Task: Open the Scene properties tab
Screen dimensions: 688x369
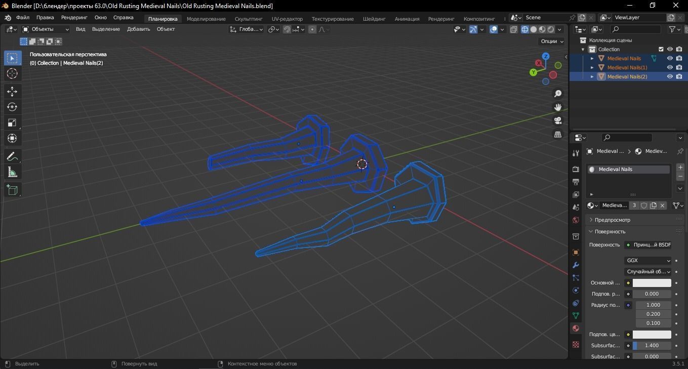Action: pos(576,207)
